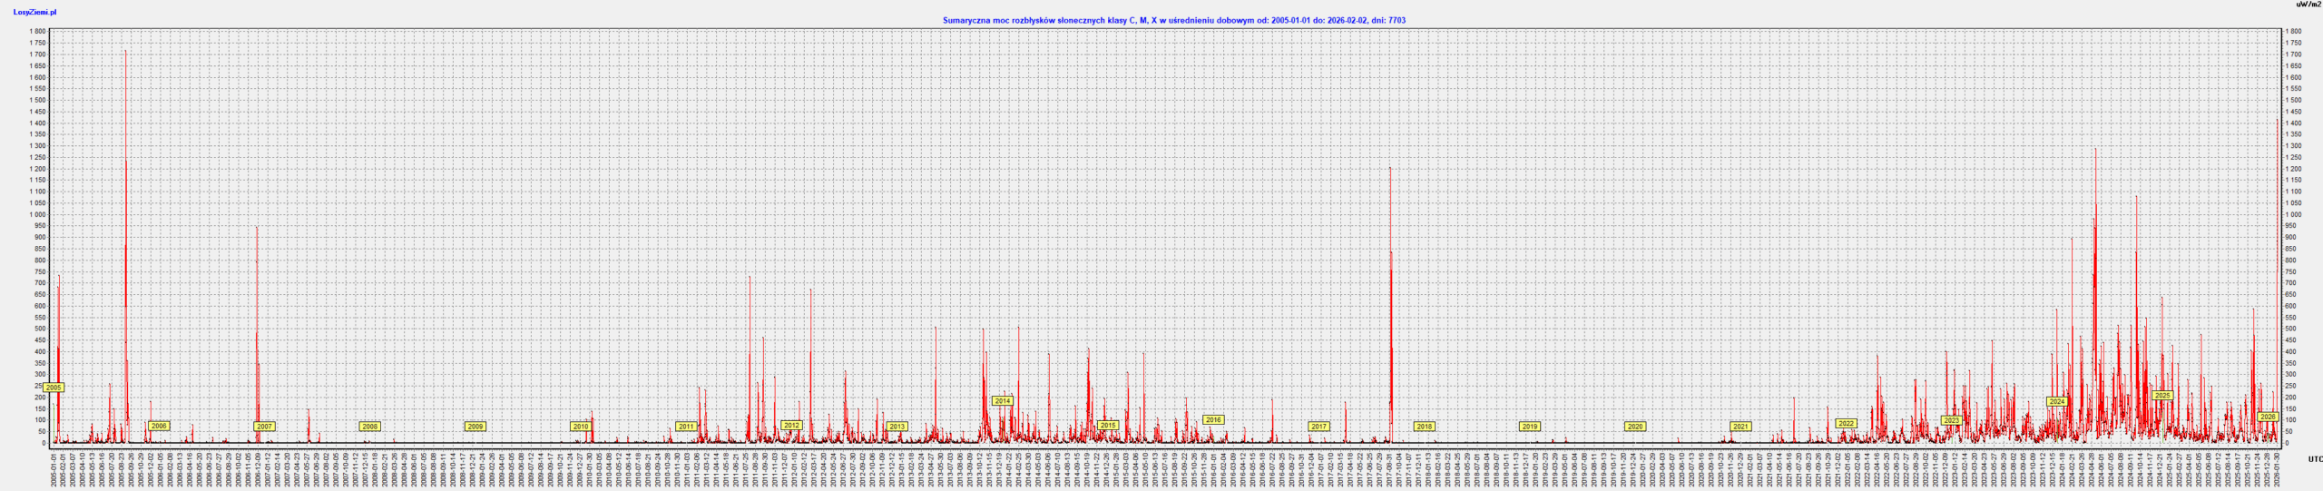Select the 2020 year marker
This screenshot has height=491, width=2323.
1635,427
